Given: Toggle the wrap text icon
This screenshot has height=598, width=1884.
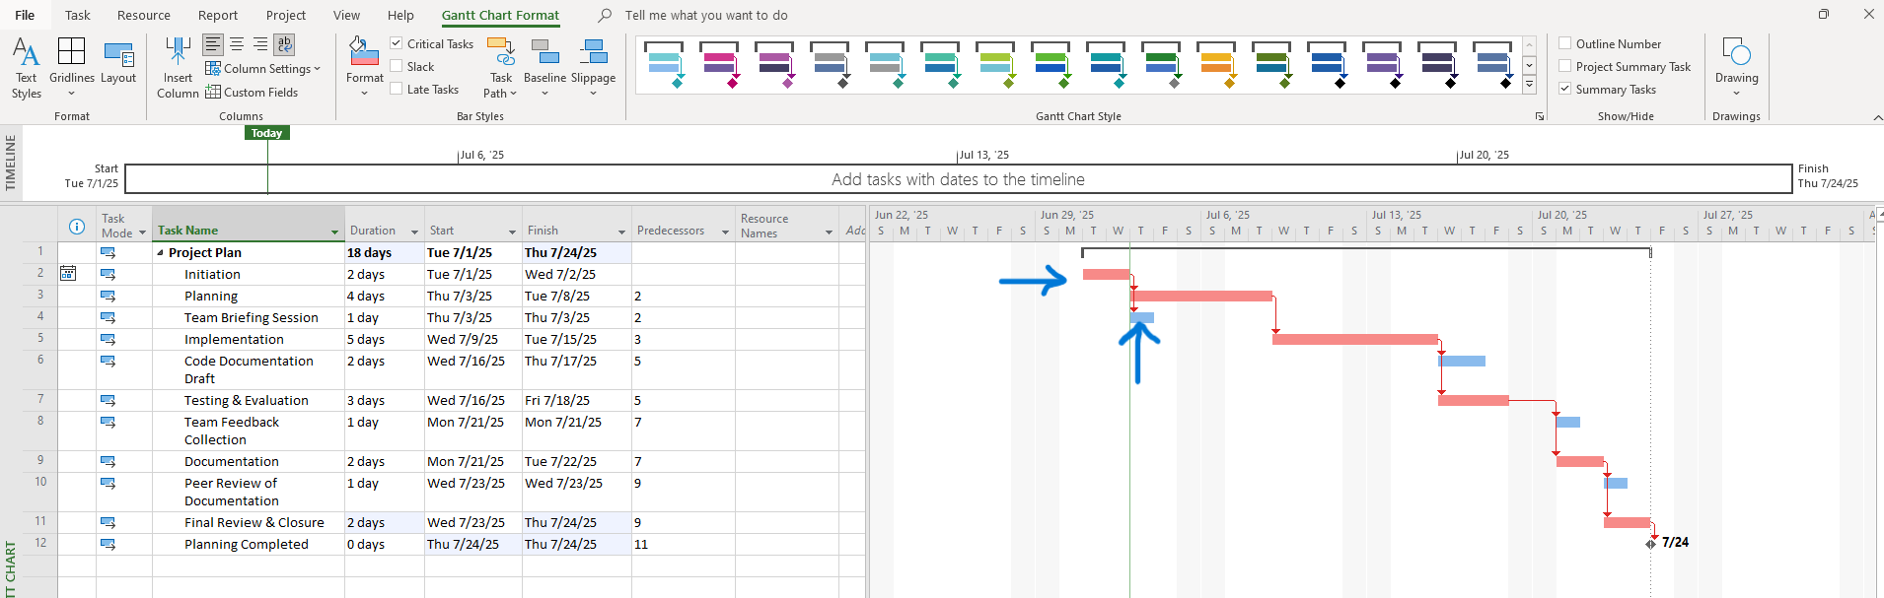Looking at the screenshot, I should coord(284,44).
